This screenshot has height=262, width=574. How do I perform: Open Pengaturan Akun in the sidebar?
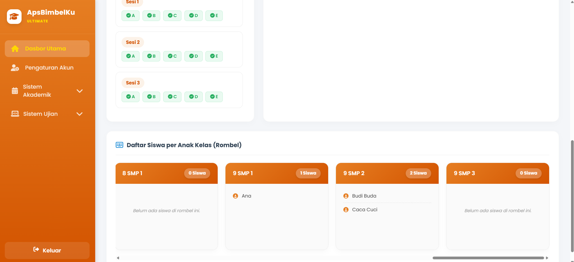47,68
